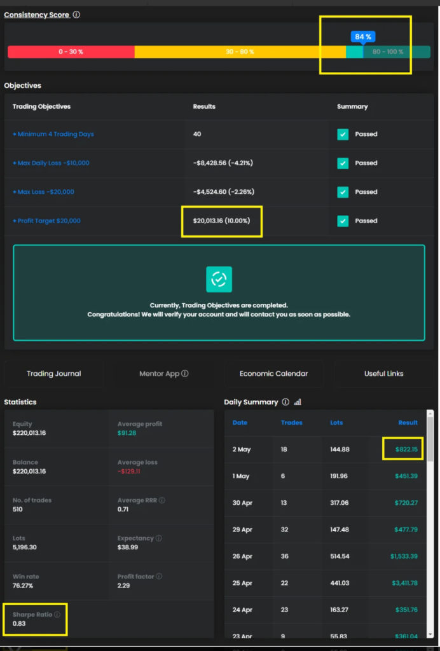Screen dimensions: 440x651
Task: Click the Useful Links button
Action: 383,374
